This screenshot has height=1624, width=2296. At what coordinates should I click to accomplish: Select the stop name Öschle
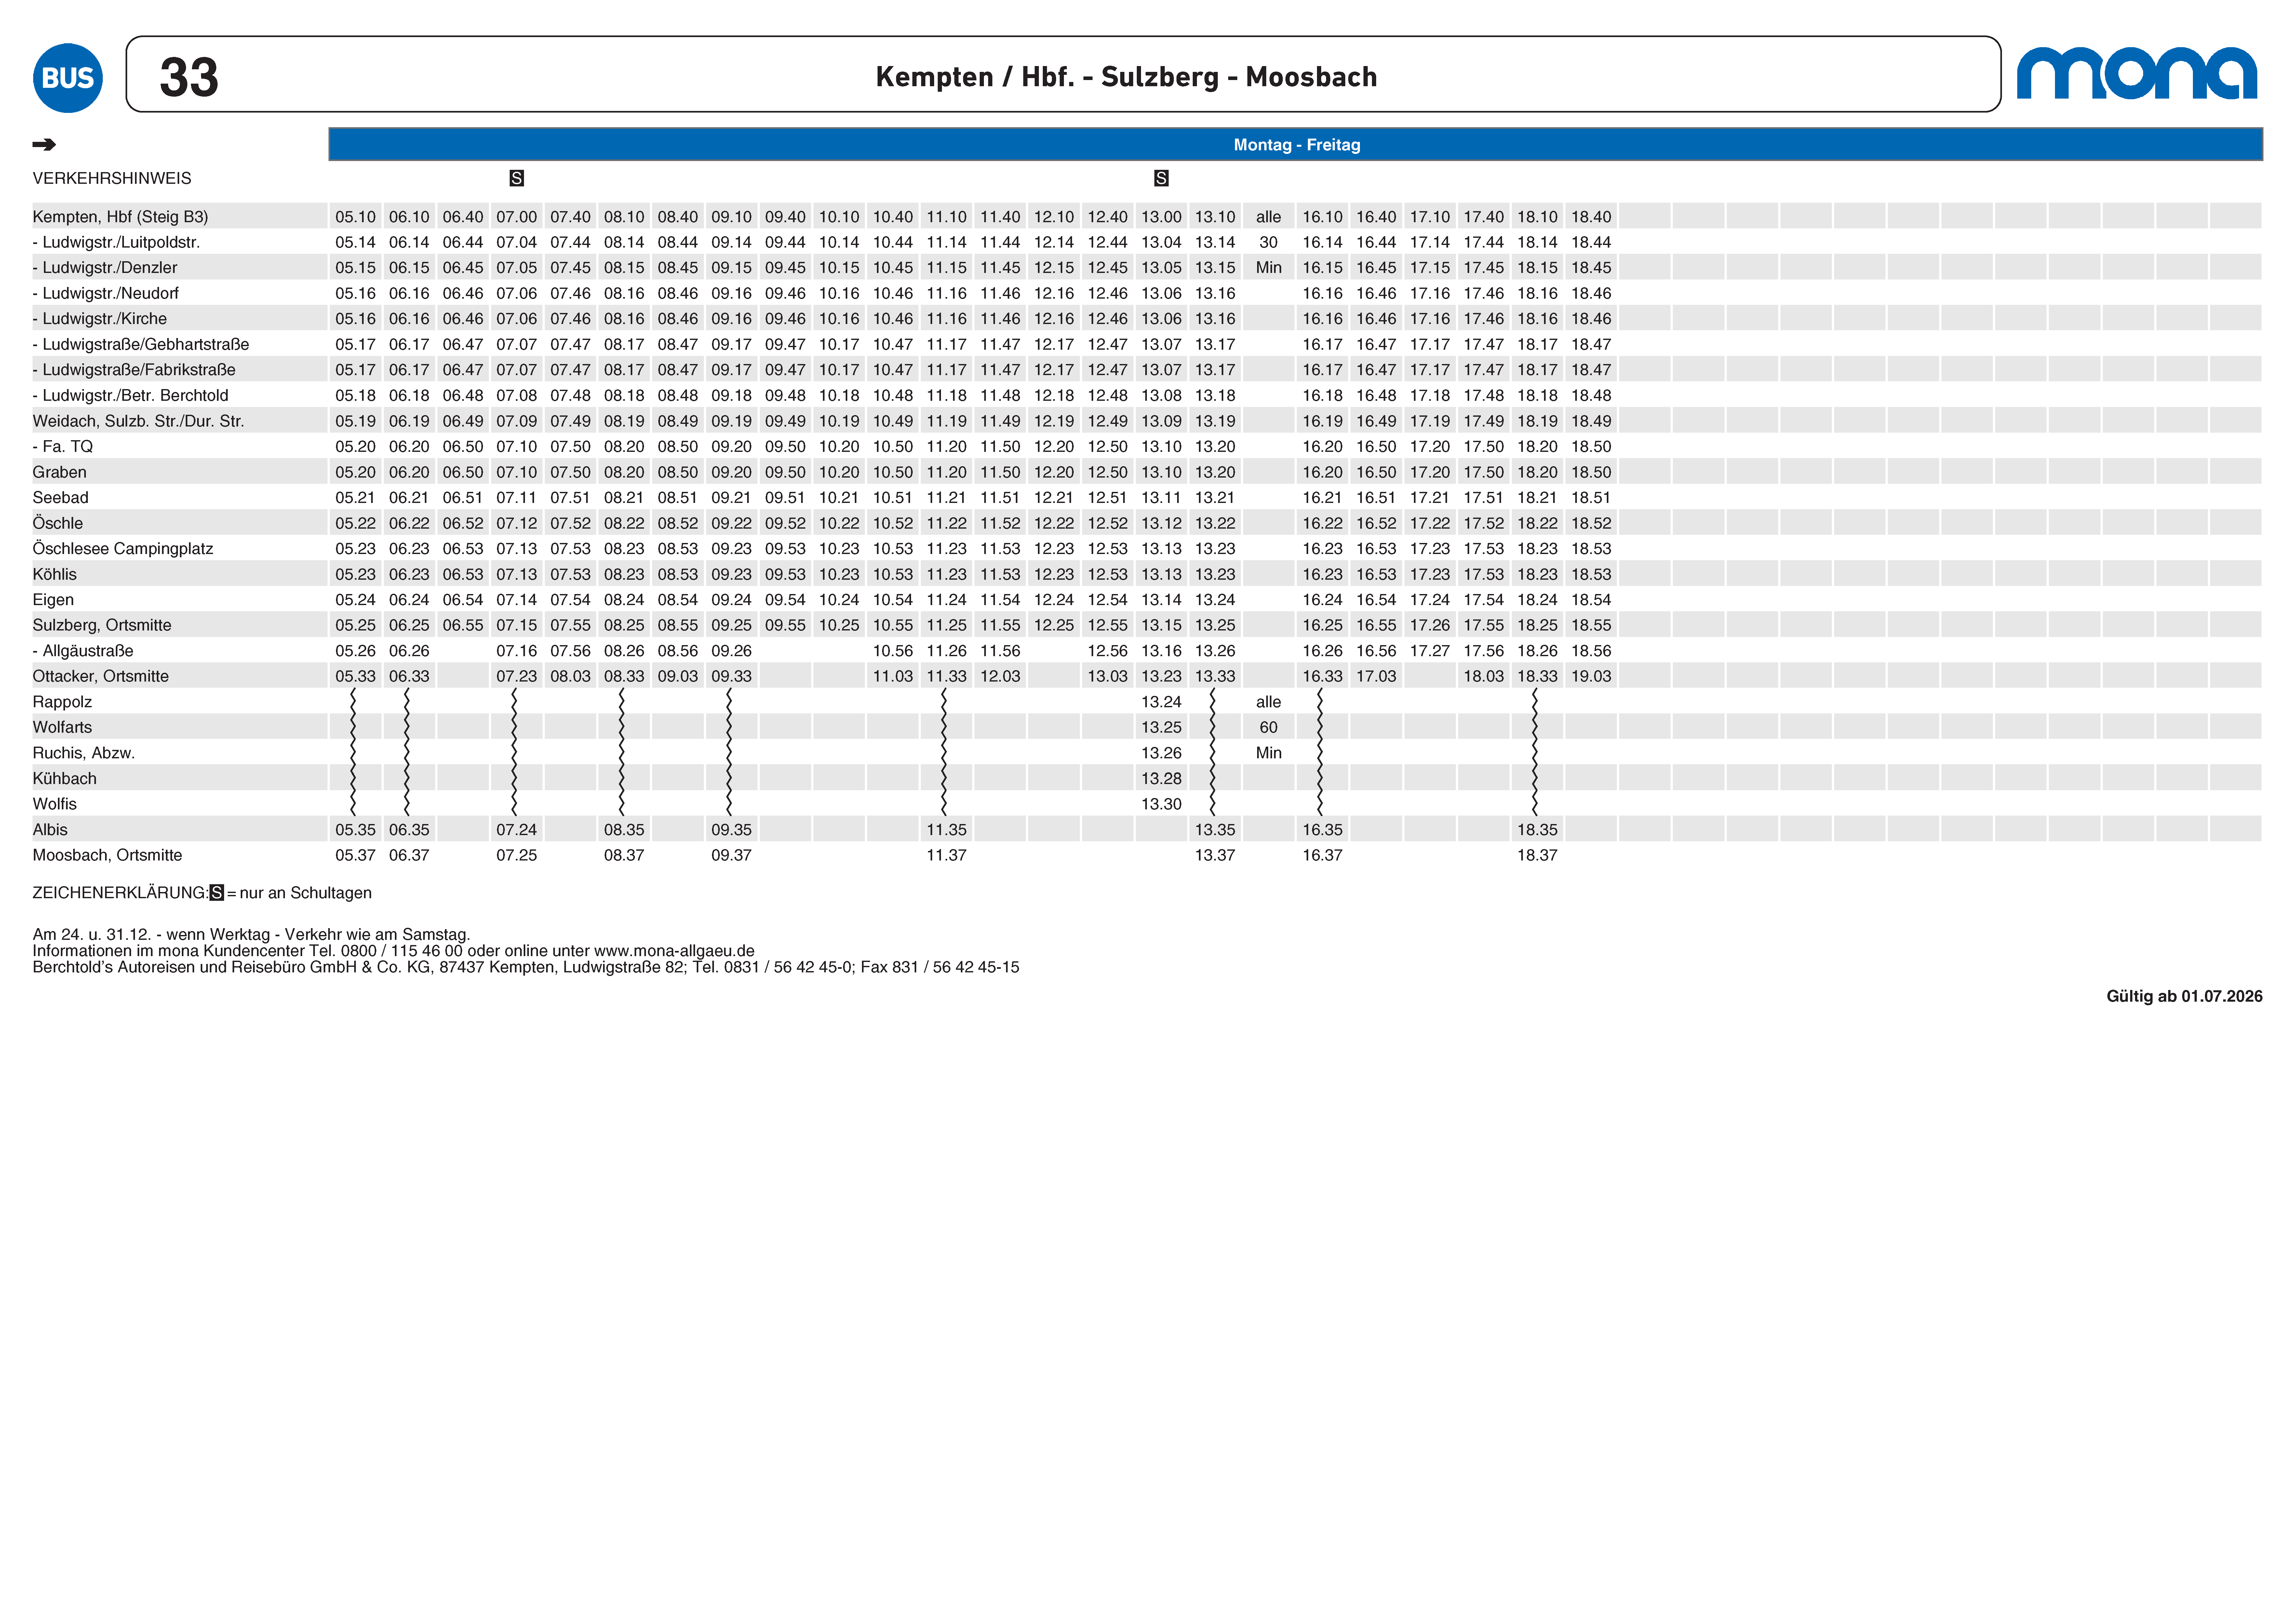click(58, 523)
